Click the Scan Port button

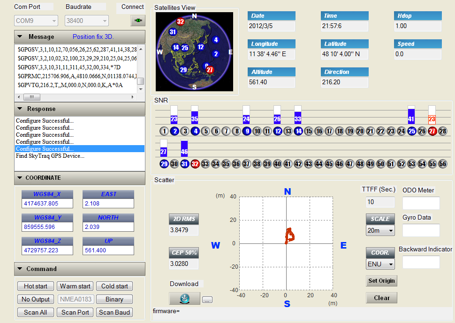click(x=75, y=312)
